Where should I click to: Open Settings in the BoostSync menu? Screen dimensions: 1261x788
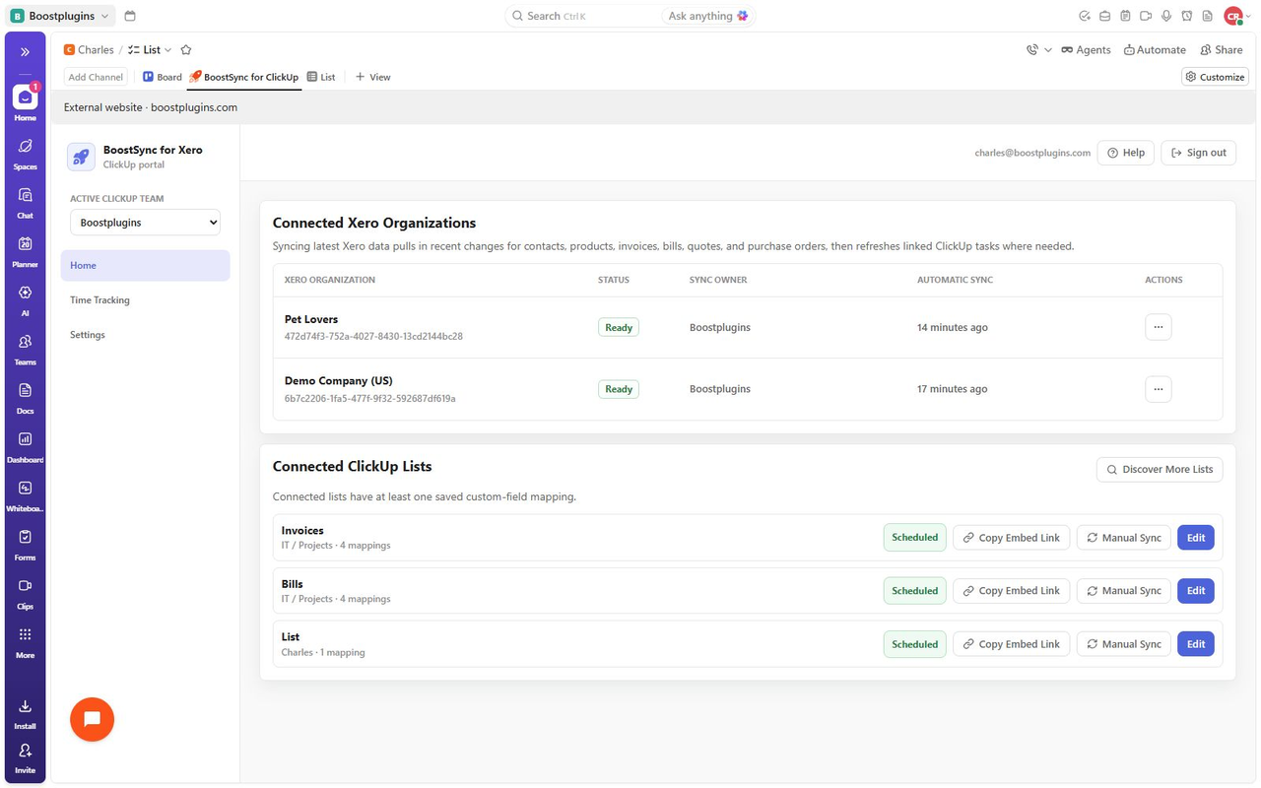coord(145,335)
